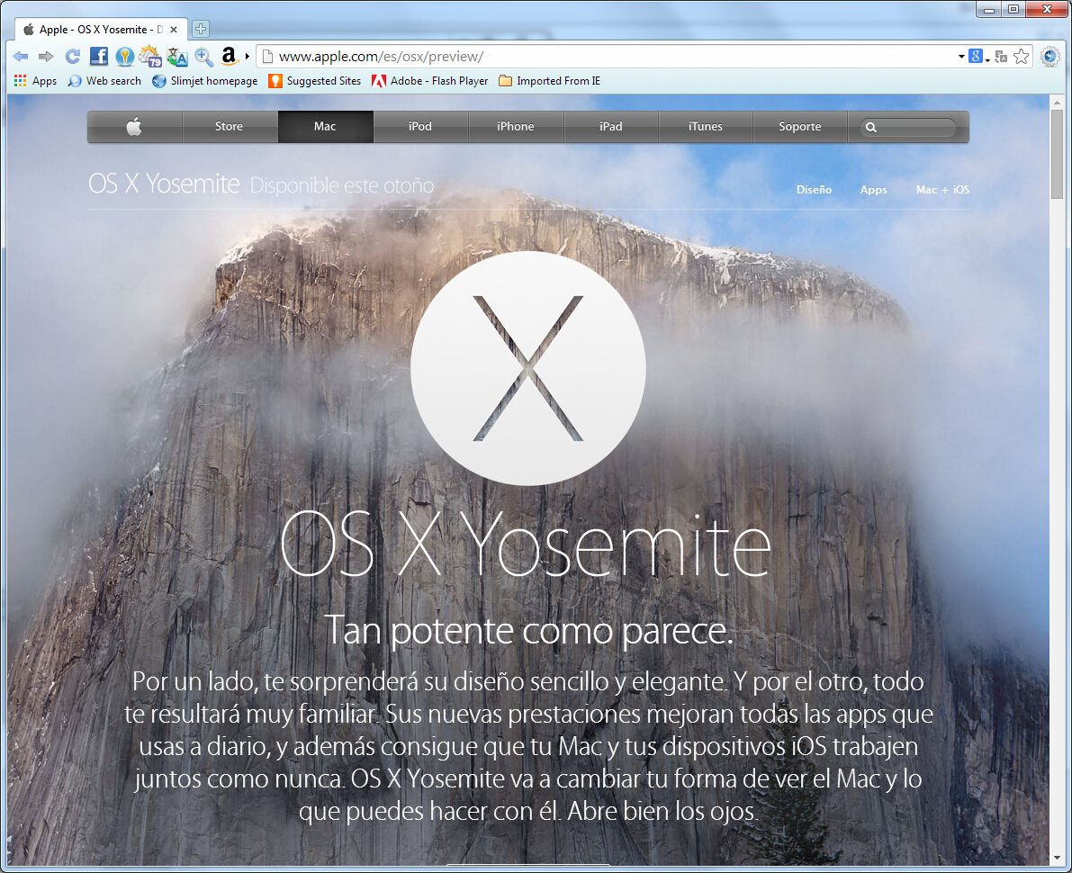Image resolution: width=1072 pixels, height=873 pixels.
Task: Click the translate page toolbar icon
Action: coord(177,57)
